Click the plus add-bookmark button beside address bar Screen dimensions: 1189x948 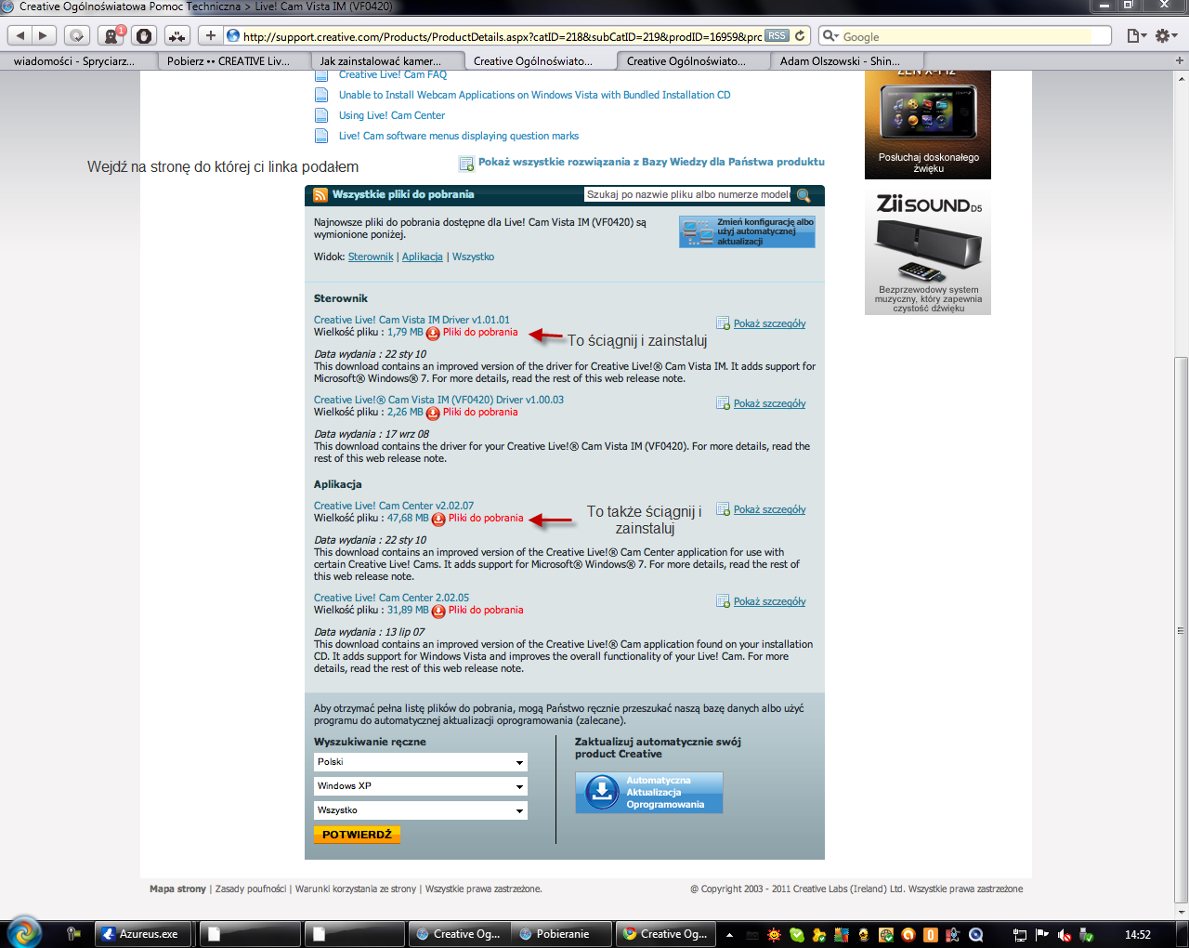(x=210, y=35)
